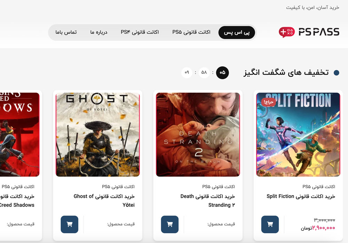Screen dimensions: 348x243
Task: Open Death Stranding 2 cover image
Action: click(198, 135)
